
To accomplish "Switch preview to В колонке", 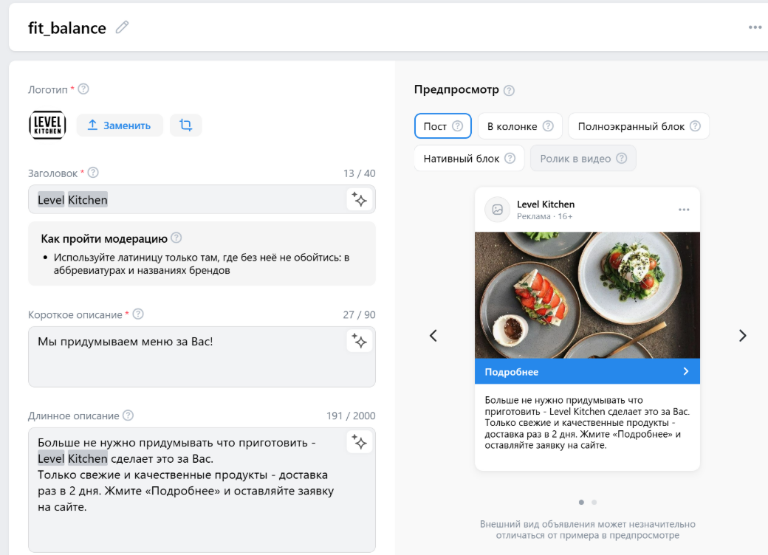I will [x=520, y=126].
